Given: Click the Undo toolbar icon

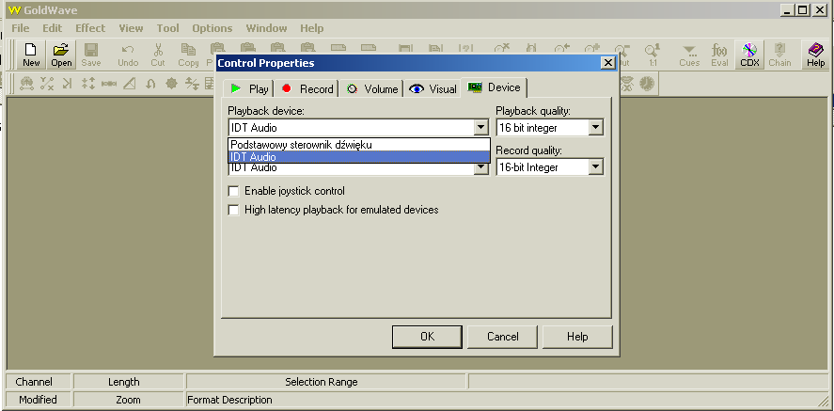Looking at the screenshot, I should [x=128, y=55].
